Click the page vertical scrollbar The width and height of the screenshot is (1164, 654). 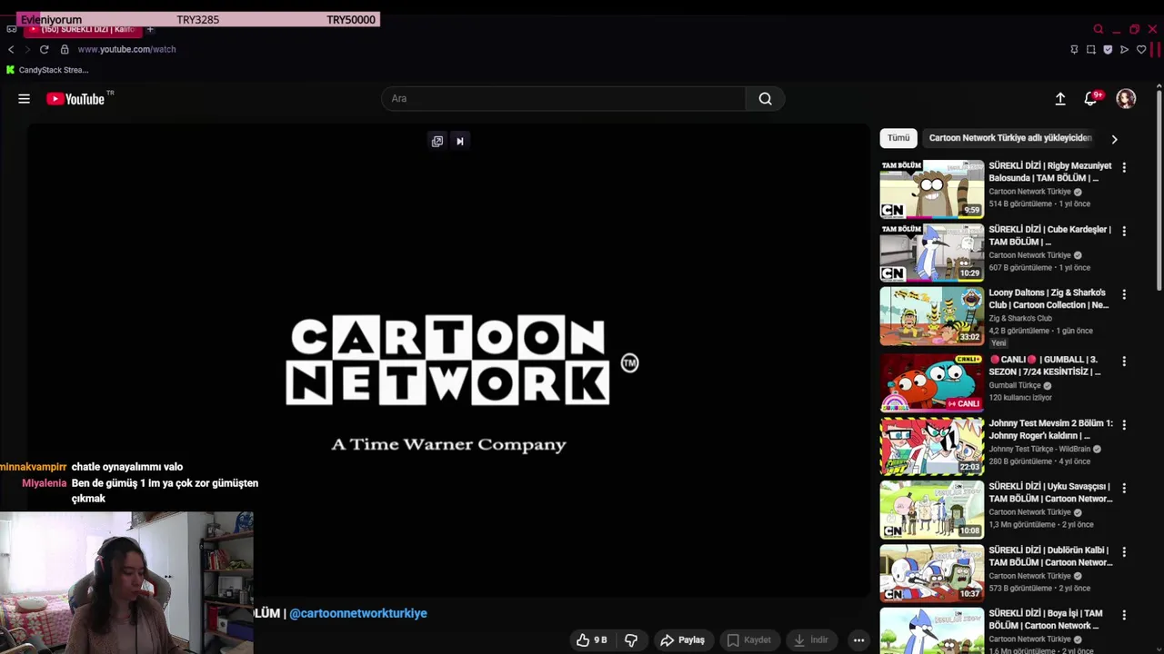pyautogui.click(x=1159, y=189)
